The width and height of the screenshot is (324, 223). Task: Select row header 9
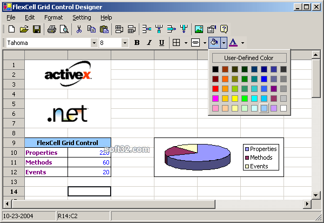(x=14, y=143)
